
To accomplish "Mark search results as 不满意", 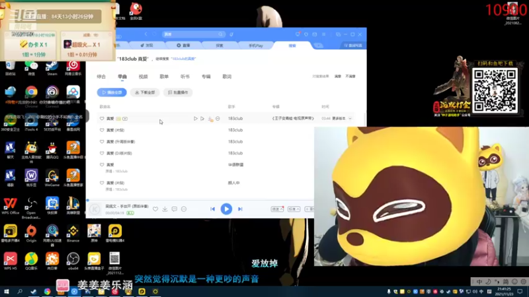I will pos(350,77).
